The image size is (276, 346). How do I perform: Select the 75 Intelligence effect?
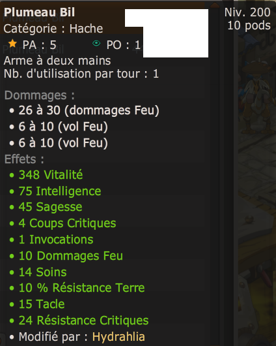pos(60,191)
